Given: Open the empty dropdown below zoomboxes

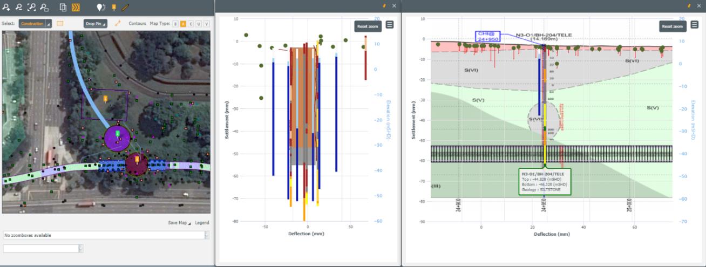Looking at the screenshot, I should pyautogui.click(x=43, y=248).
